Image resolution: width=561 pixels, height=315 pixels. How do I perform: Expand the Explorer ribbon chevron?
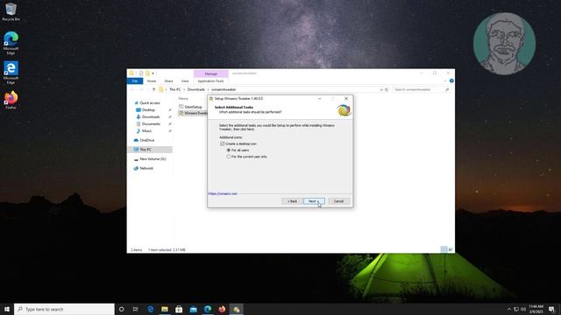(445, 81)
